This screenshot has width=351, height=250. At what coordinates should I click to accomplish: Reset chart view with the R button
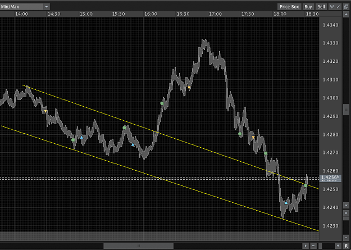[x=347, y=246]
